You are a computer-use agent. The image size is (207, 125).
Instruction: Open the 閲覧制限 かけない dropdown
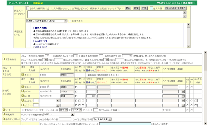(59, 114)
